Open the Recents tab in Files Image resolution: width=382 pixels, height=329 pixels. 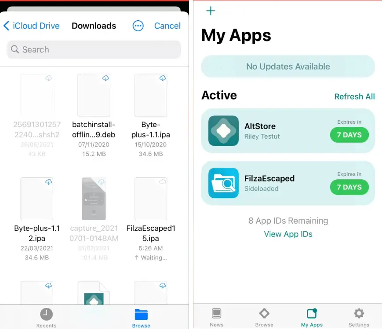click(x=46, y=318)
